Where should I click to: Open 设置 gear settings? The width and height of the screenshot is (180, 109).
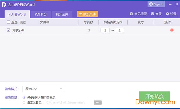click(x=171, y=14)
